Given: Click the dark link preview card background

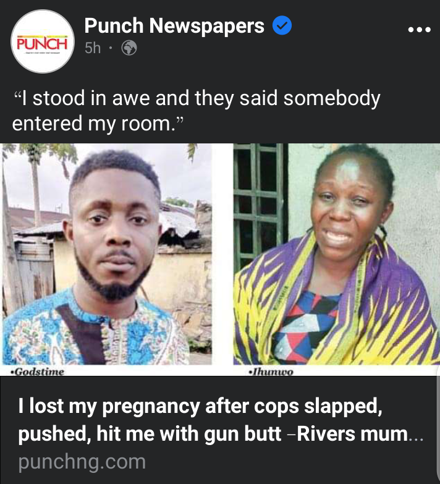Looking at the screenshot, I should [x=220, y=430].
